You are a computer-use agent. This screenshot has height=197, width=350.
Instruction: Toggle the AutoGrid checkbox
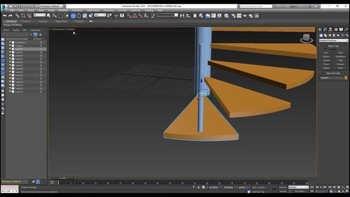(325, 49)
